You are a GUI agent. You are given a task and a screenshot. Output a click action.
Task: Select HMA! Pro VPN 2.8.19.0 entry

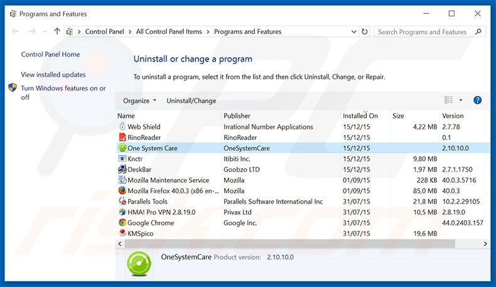(161, 212)
